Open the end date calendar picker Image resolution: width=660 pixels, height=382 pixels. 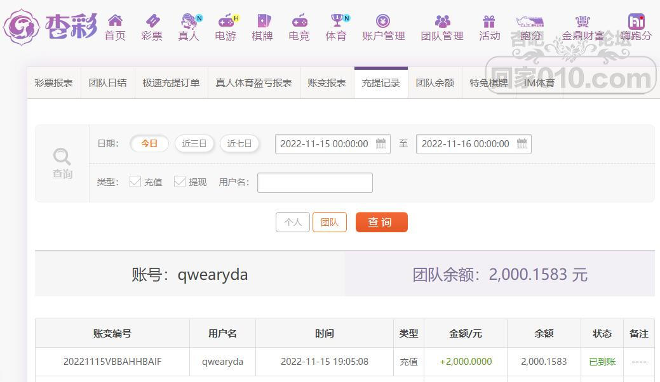pyautogui.click(x=522, y=143)
